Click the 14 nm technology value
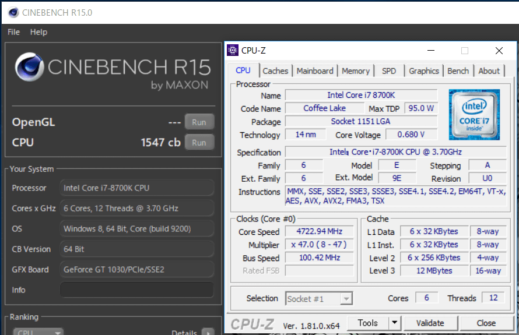Screen dimensions: 519x335 click(x=306, y=135)
